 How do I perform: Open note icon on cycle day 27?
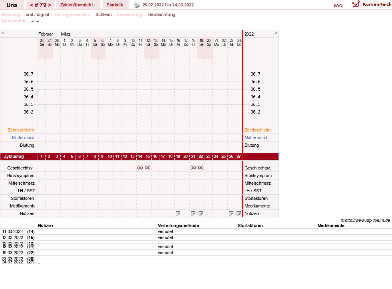[239, 213]
